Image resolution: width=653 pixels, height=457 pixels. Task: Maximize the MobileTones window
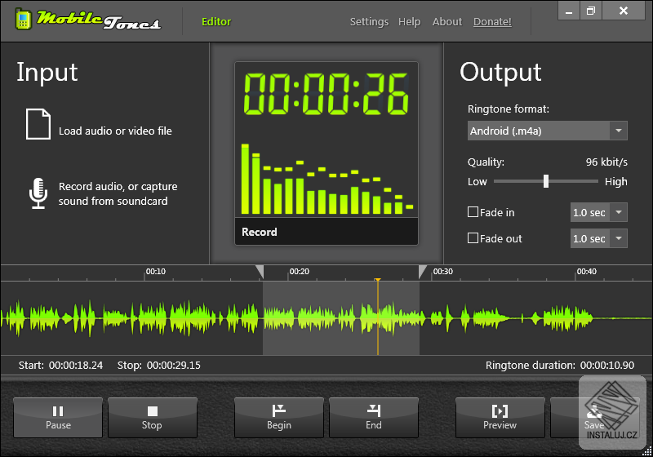[x=590, y=11]
